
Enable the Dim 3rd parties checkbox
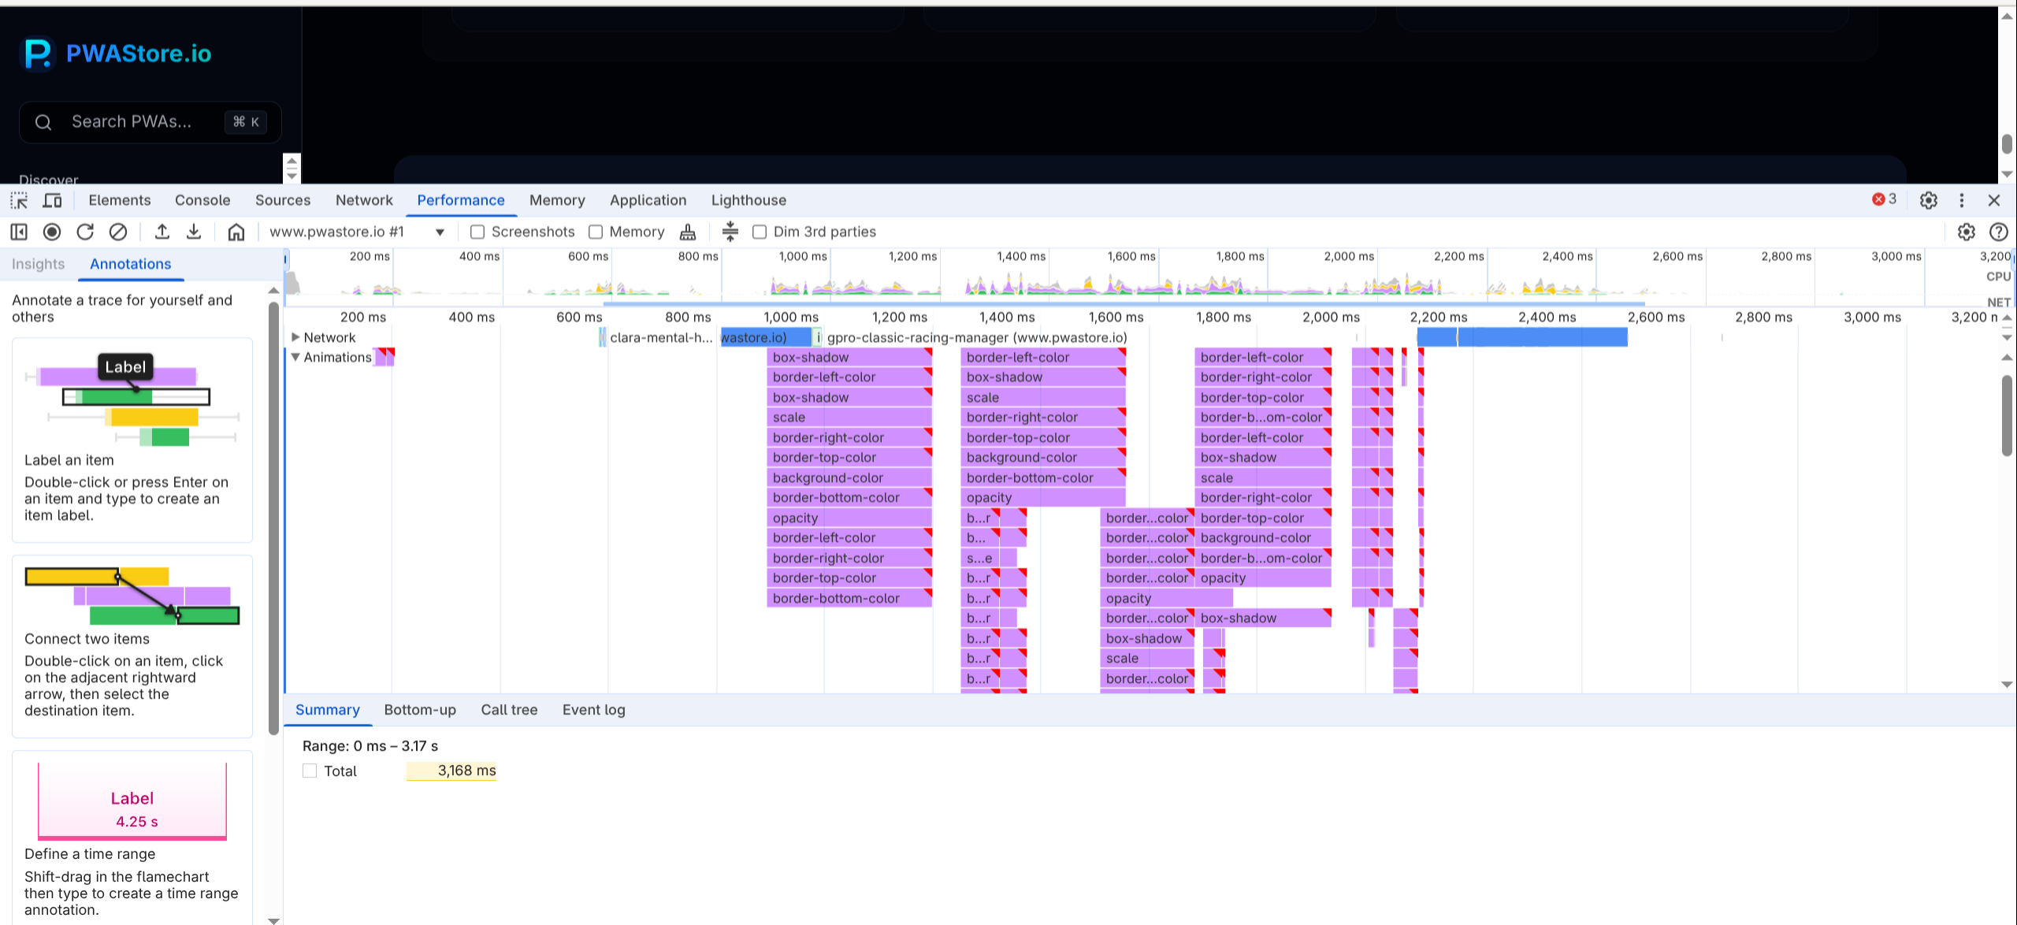pyautogui.click(x=760, y=232)
